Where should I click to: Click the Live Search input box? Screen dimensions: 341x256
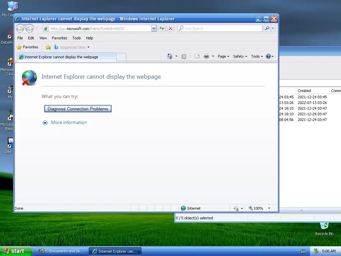220,29
